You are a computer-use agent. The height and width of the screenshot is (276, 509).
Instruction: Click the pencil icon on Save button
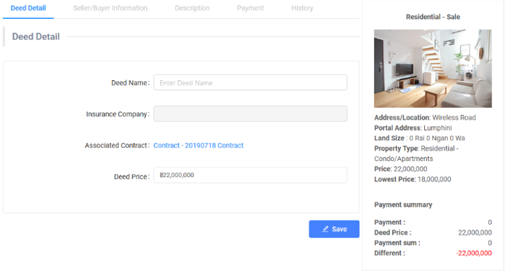[x=326, y=229]
